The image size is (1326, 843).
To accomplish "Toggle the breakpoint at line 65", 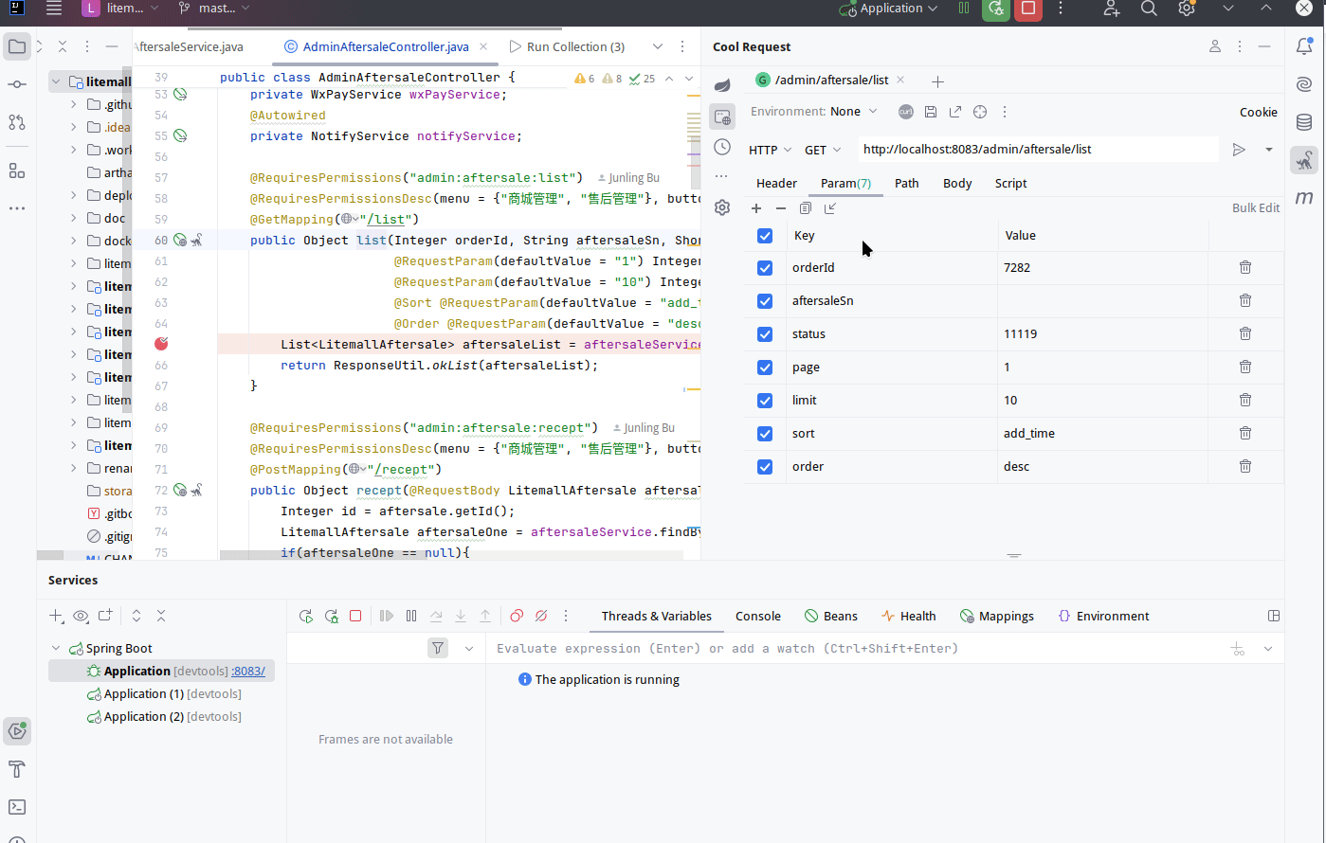I will click(161, 344).
